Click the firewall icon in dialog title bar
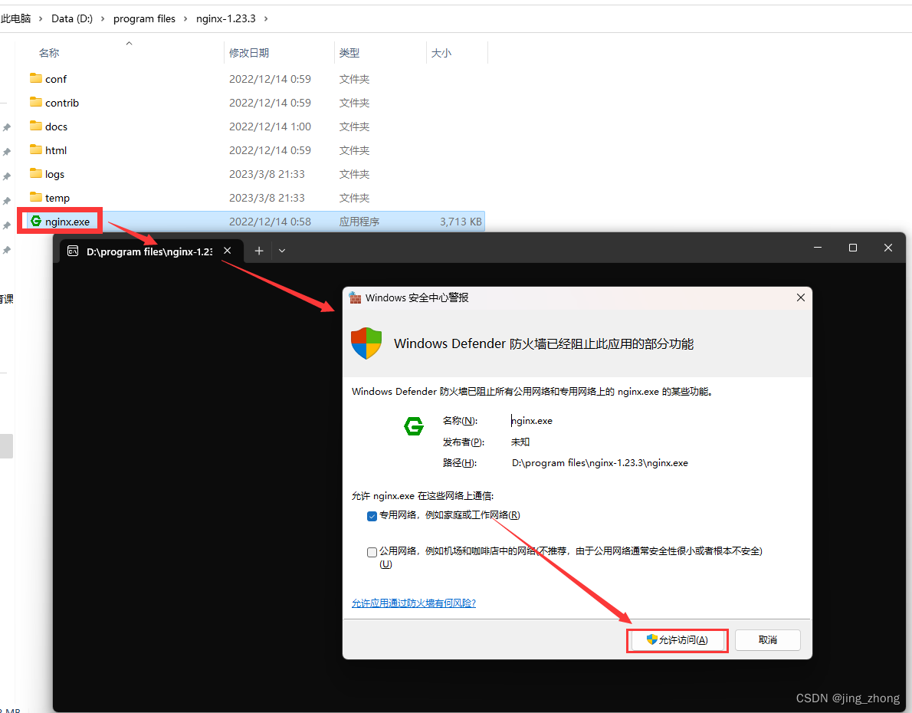This screenshot has width=912, height=713. [355, 297]
